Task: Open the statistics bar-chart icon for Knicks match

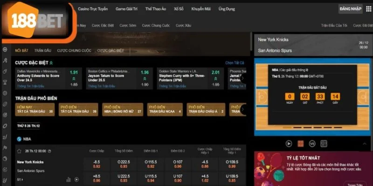Action: coord(69,179)
